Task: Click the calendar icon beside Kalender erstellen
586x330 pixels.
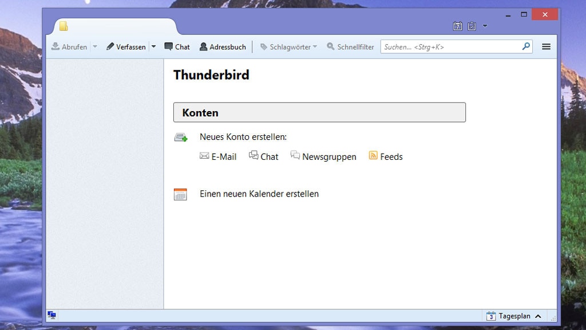Action: (180, 194)
